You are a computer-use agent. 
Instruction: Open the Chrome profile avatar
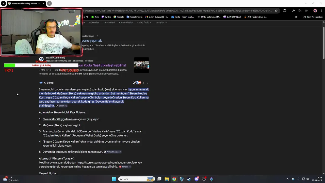point(315,11)
